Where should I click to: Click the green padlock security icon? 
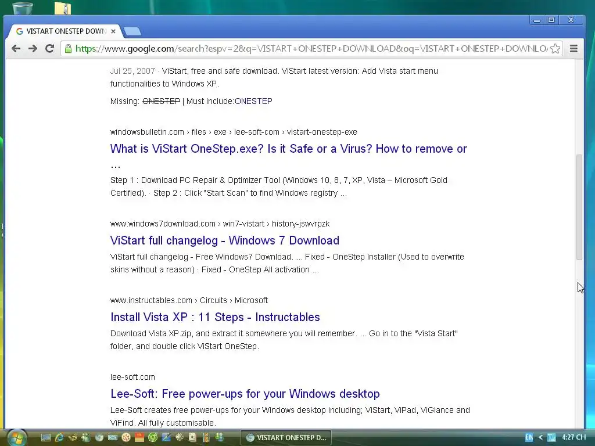(x=68, y=49)
